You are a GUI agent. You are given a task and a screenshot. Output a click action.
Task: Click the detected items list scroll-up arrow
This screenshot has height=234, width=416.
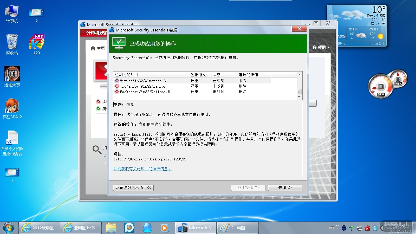click(x=299, y=75)
